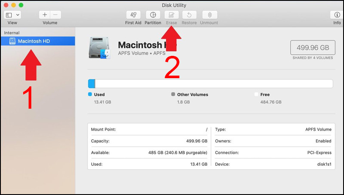The image size is (344, 195).
Task: Click the '13.41 GB' Used legend value
Action: click(x=102, y=102)
